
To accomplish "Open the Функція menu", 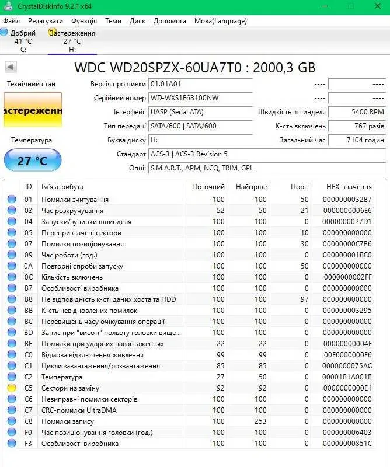I will coord(84,21).
